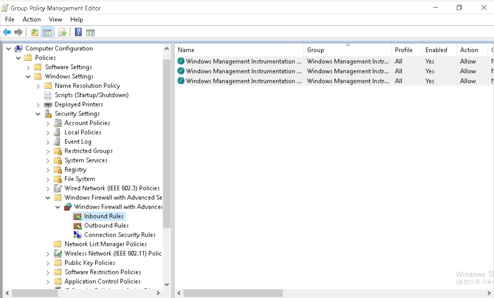Expand the Software Settings node
This screenshot has width=494, height=298.
28,68
